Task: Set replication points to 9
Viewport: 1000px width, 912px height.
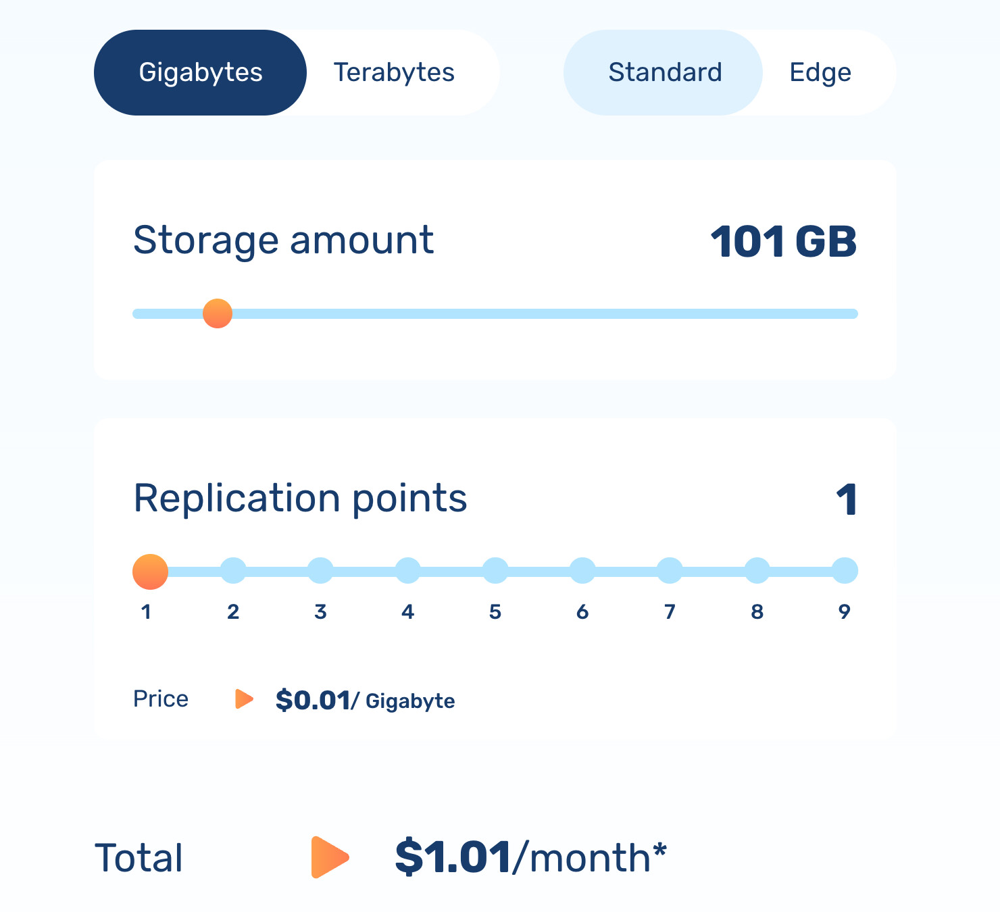Action: (845, 571)
